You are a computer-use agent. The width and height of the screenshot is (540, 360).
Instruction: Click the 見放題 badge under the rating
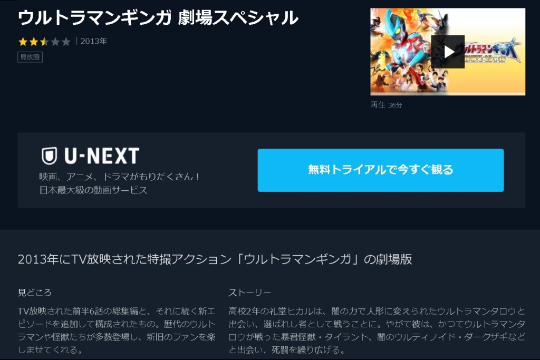pos(30,57)
